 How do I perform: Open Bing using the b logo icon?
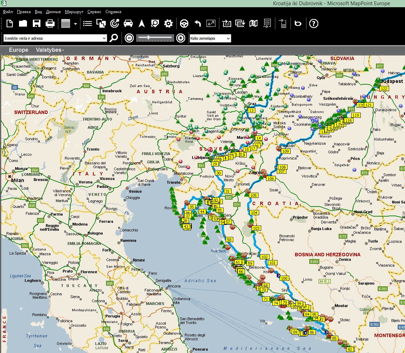click(298, 23)
